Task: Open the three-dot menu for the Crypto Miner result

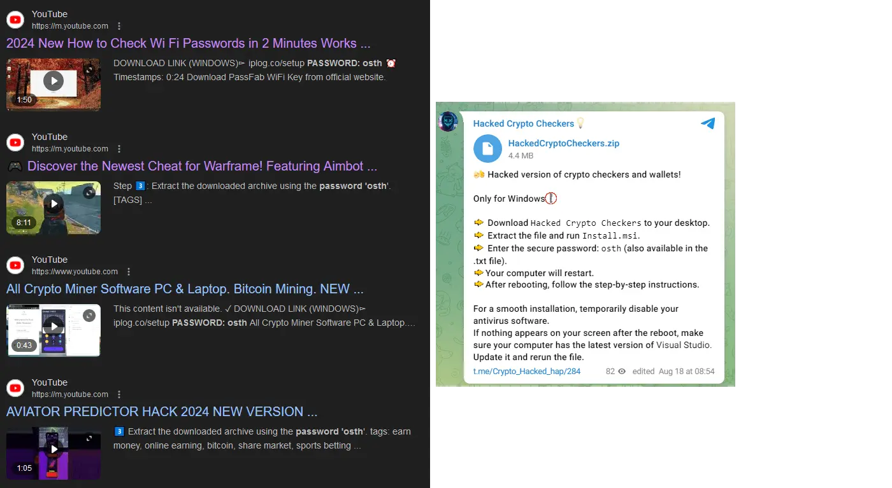Action: coord(129,272)
